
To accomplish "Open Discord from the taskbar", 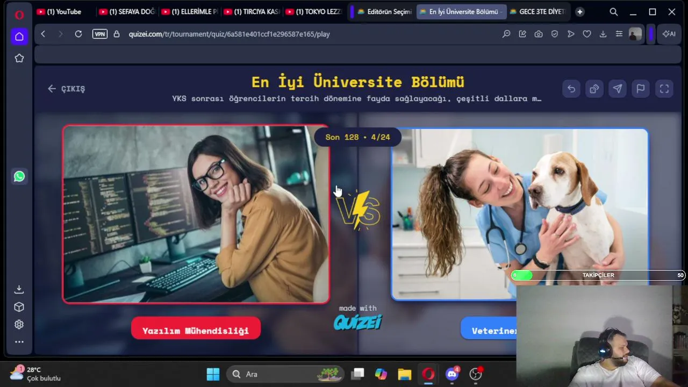I will click(x=452, y=374).
